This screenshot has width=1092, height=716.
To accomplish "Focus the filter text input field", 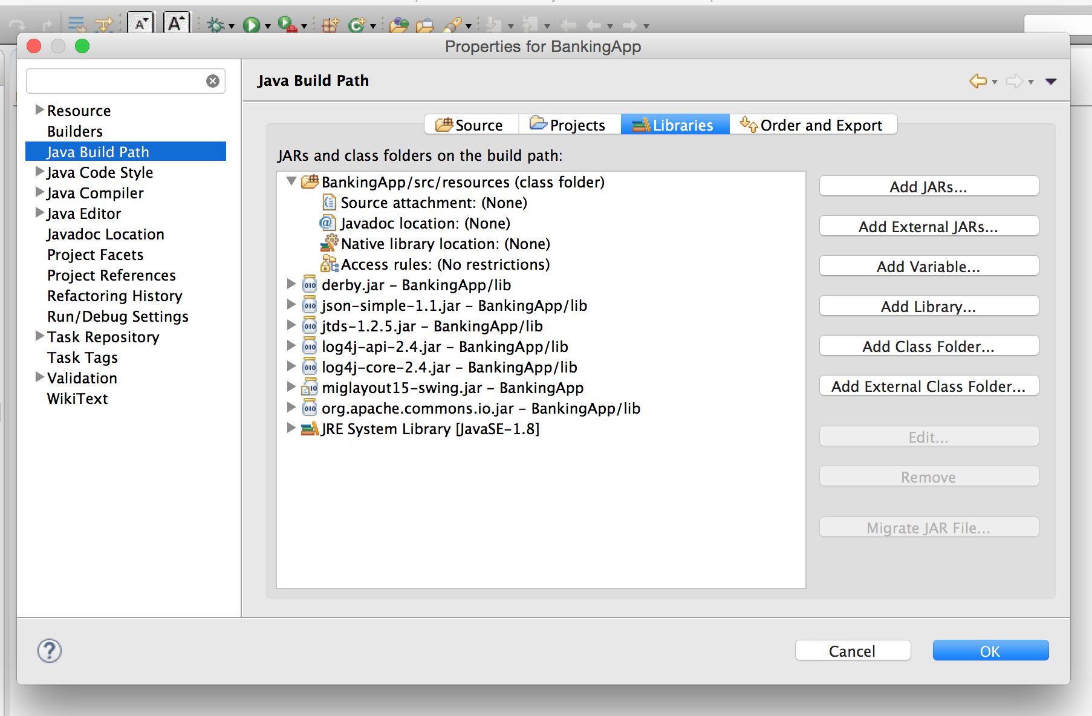I will 116,81.
